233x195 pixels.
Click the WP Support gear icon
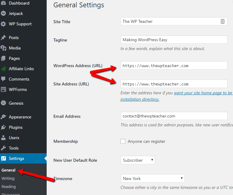[x=4, y=24]
